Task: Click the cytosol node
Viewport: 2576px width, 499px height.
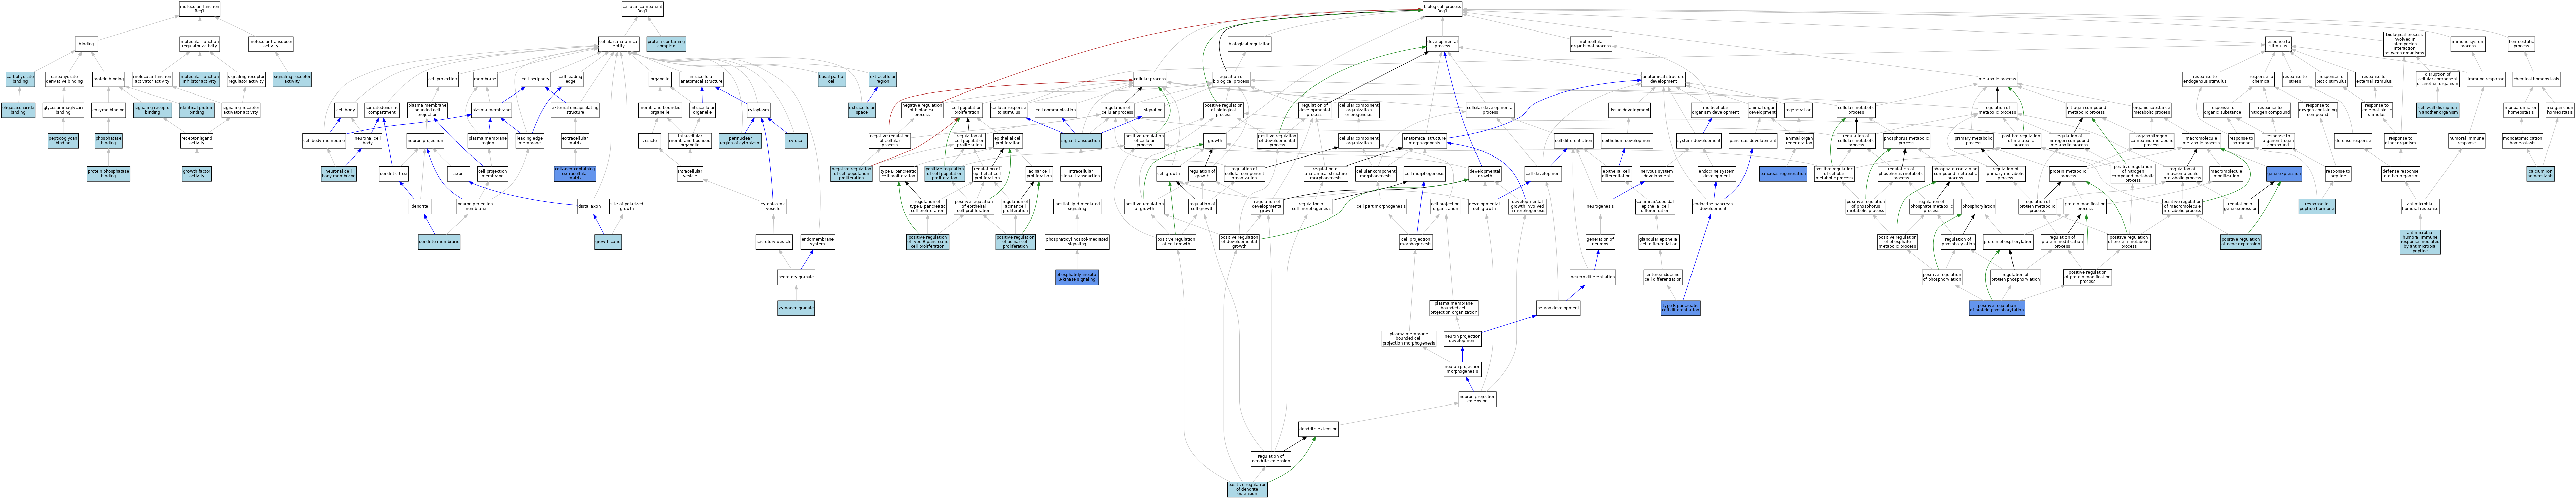Action: pyautogui.click(x=796, y=141)
